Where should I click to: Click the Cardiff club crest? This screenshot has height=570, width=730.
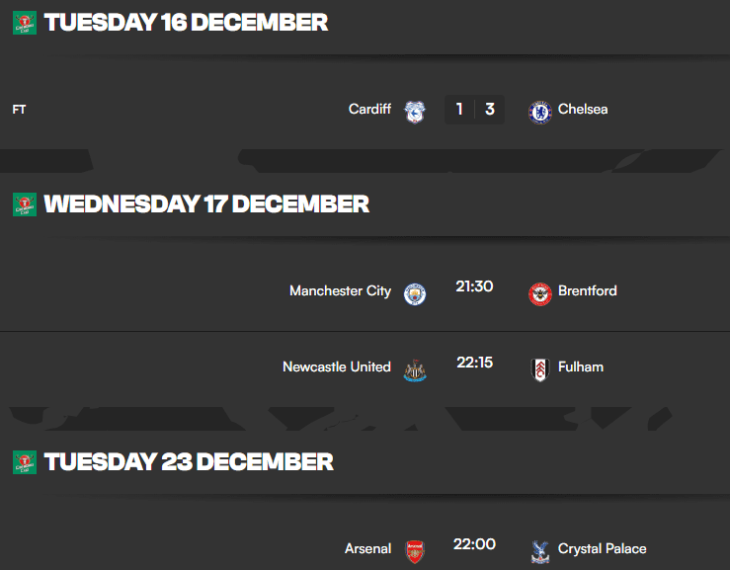[415, 111]
